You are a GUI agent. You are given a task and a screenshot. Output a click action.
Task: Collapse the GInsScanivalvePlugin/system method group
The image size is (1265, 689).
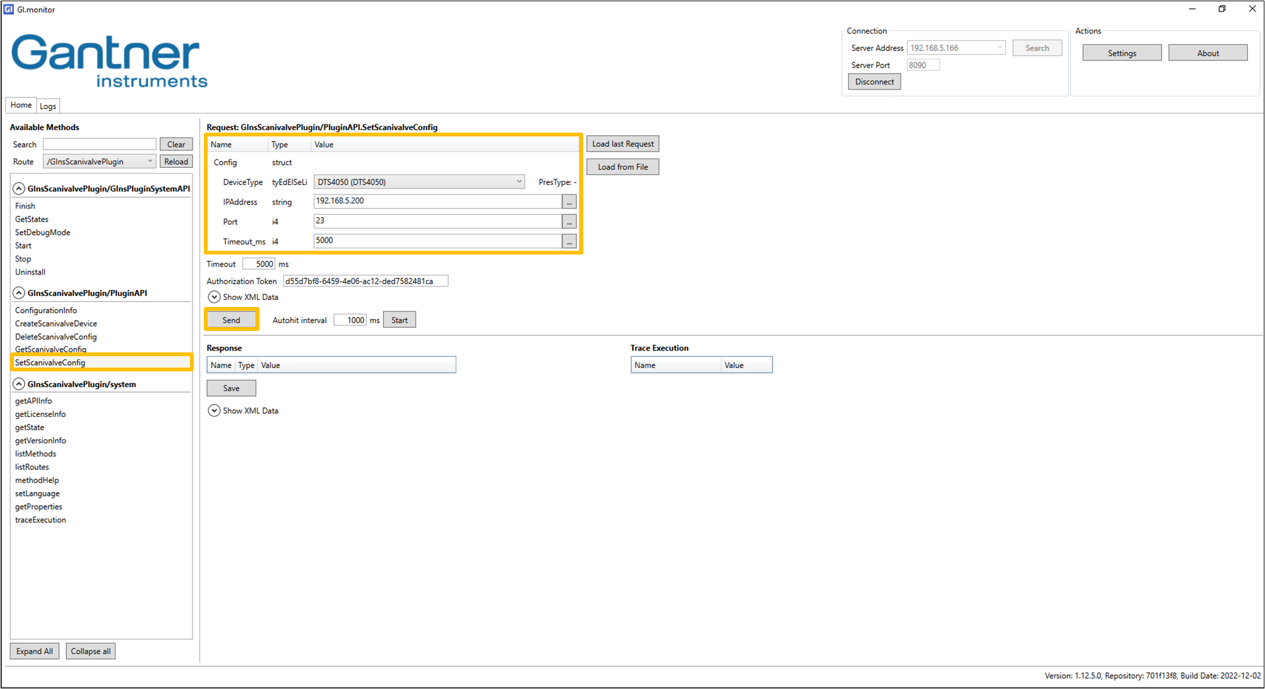18,383
